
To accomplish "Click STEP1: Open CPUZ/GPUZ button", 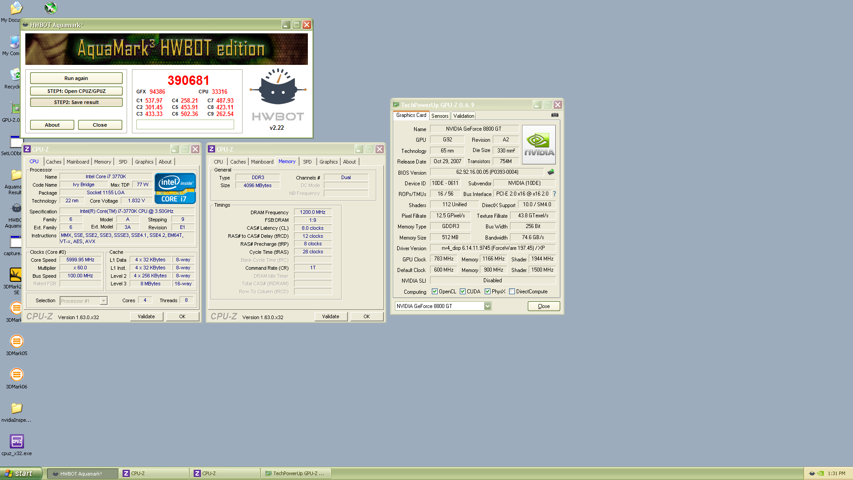I will pyautogui.click(x=76, y=91).
